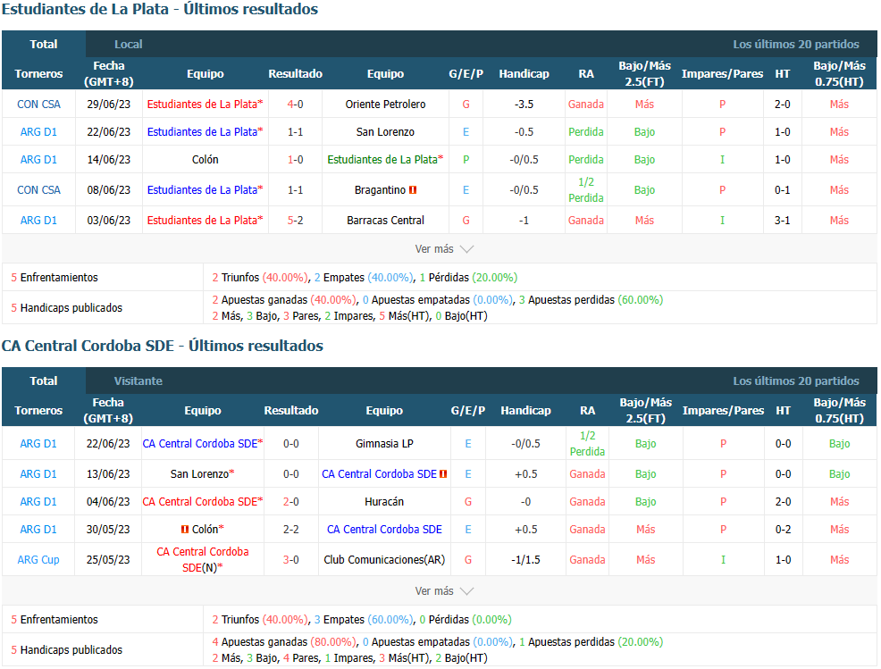
Task: Select Total tab in Estudiantes results table
Action: click(x=43, y=44)
